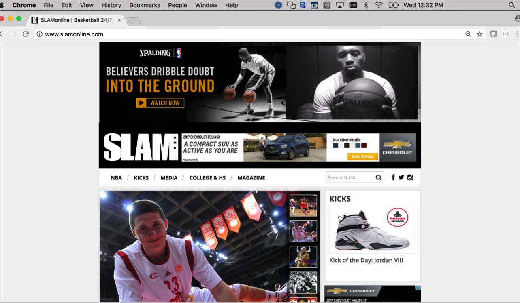Viewport: 520px width, 303px height.
Task: Go to the NBA section
Action: 116,178
